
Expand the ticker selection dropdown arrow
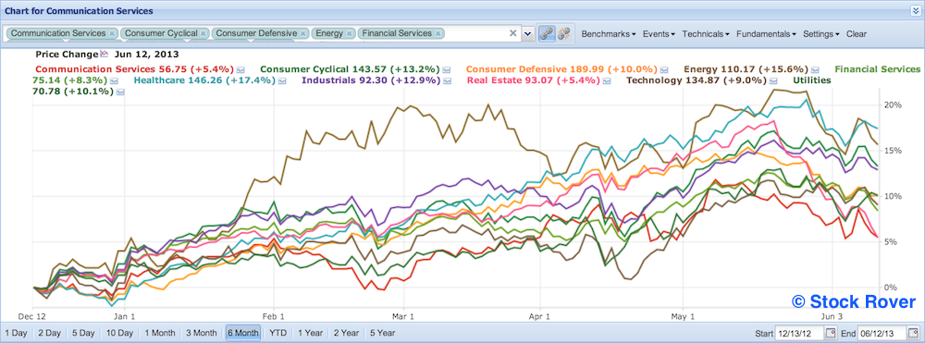tap(528, 33)
